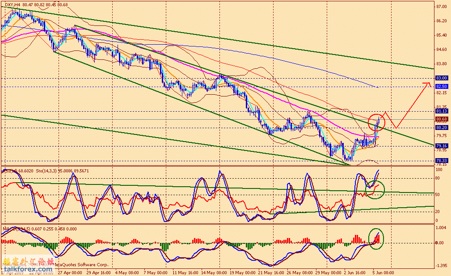
Task: Click the blue 79.16 level price tag
Action: [442, 146]
